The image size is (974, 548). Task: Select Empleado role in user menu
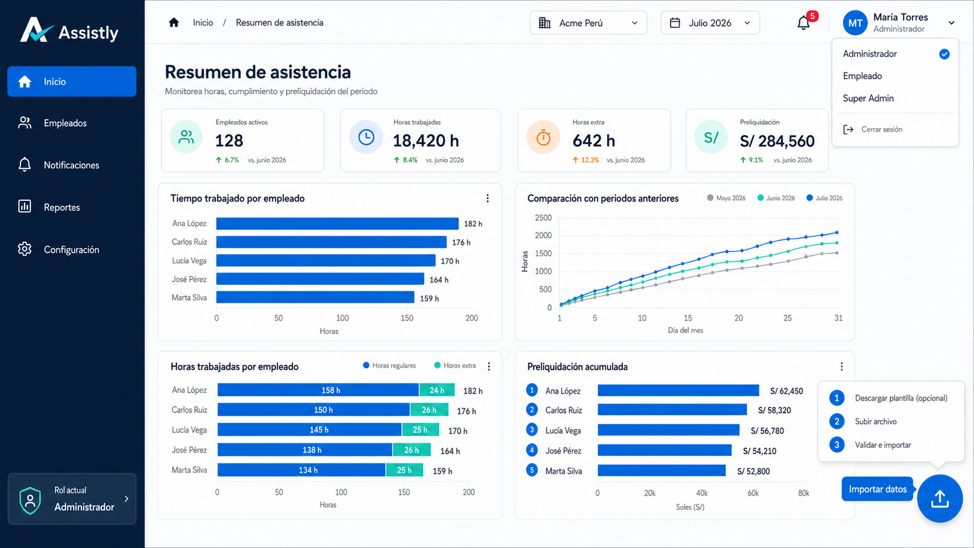pos(862,76)
